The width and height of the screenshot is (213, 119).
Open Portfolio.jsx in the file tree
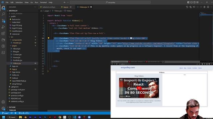18,60
